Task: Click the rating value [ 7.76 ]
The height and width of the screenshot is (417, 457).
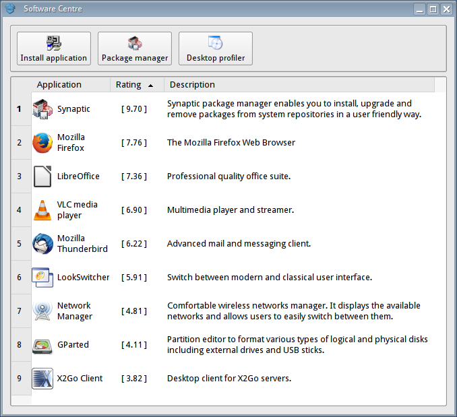Action: pyautogui.click(x=134, y=143)
